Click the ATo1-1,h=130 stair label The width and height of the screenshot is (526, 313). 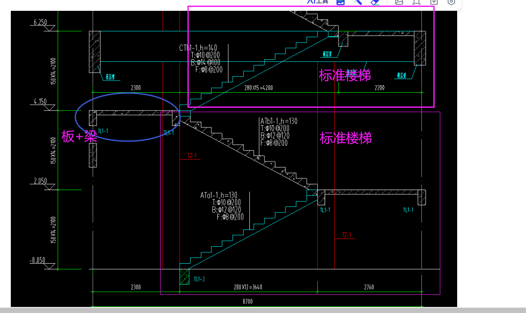219,195
